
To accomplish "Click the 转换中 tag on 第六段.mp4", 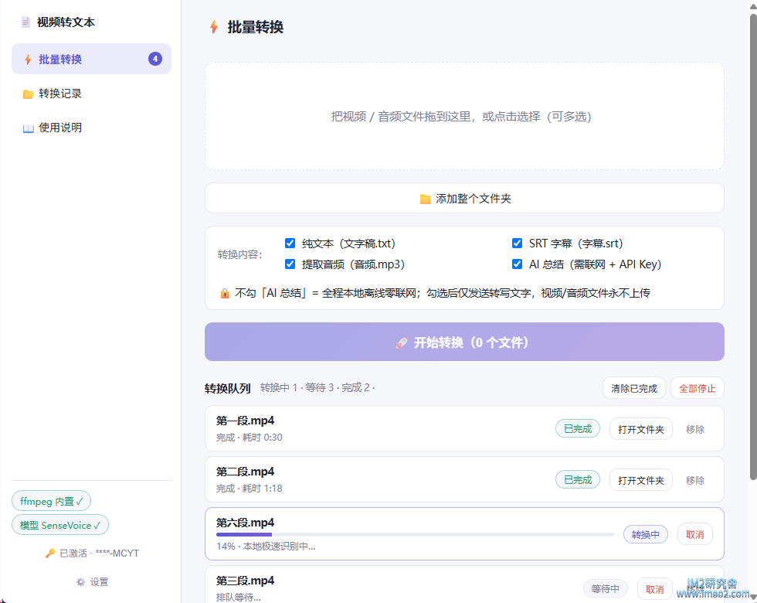I will coord(646,534).
